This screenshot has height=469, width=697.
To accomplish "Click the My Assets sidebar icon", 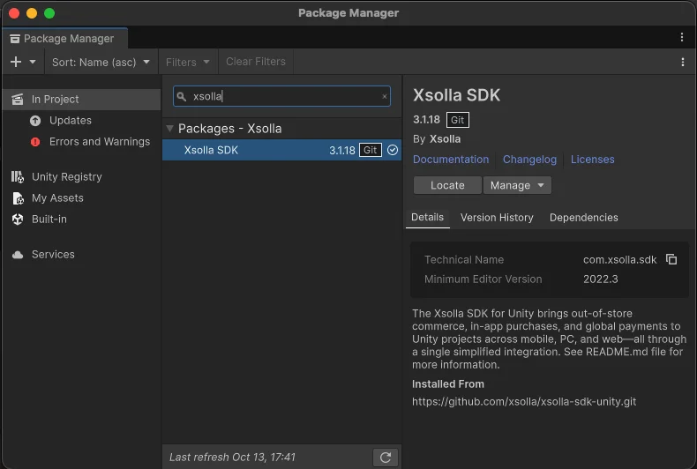I will (18, 198).
